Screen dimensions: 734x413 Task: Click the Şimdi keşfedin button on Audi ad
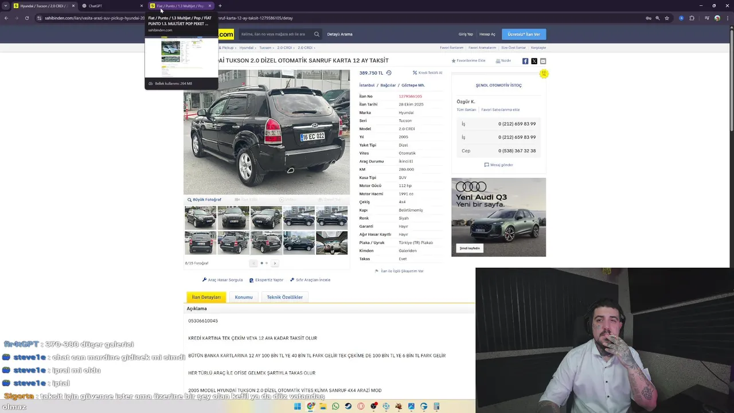pos(470,248)
